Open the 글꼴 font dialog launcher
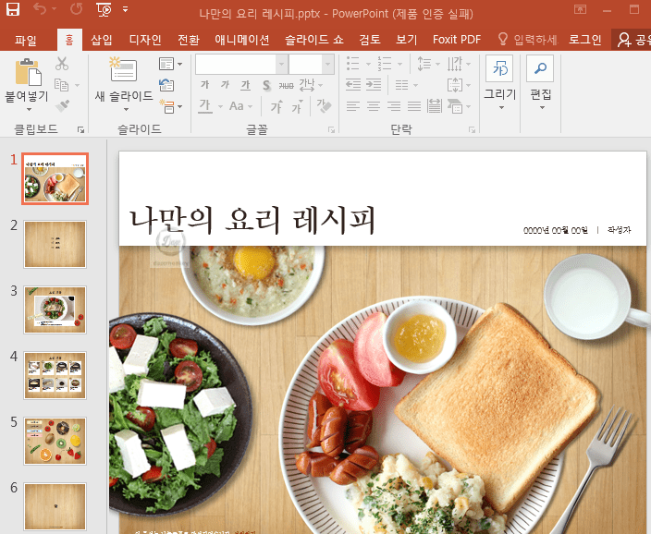Viewport: 651px width, 534px height. pyautogui.click(x=331, y=130)
